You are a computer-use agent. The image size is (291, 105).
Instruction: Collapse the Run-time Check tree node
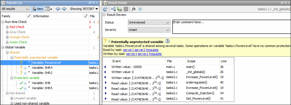(x=3, y=22)
